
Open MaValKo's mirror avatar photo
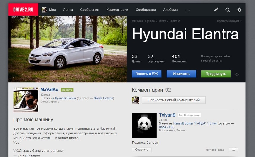coord(26,100)
